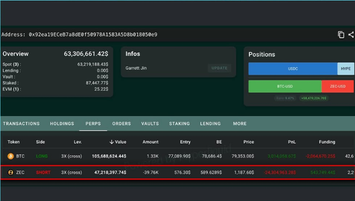This screenshot has width=355, height=201.
Task: Click BTC entry price 77,089.90$
Action: [x=179, y=156]
